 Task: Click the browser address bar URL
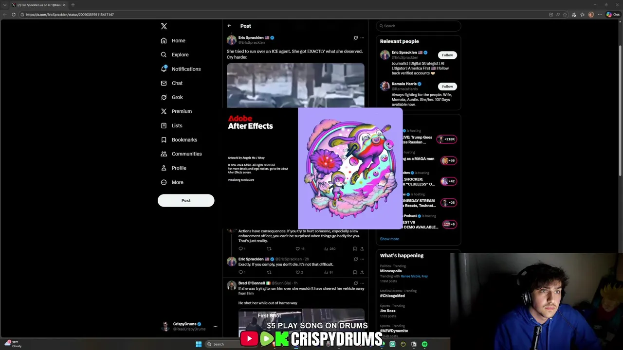[70, 15]
